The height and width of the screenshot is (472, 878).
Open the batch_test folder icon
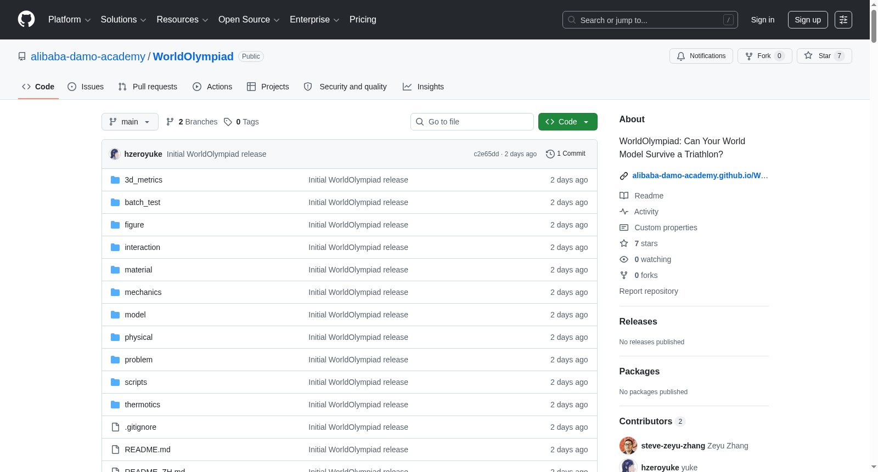[x=115, y=202]
